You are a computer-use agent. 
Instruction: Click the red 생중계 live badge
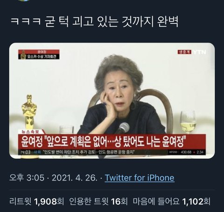pos(184,52)
